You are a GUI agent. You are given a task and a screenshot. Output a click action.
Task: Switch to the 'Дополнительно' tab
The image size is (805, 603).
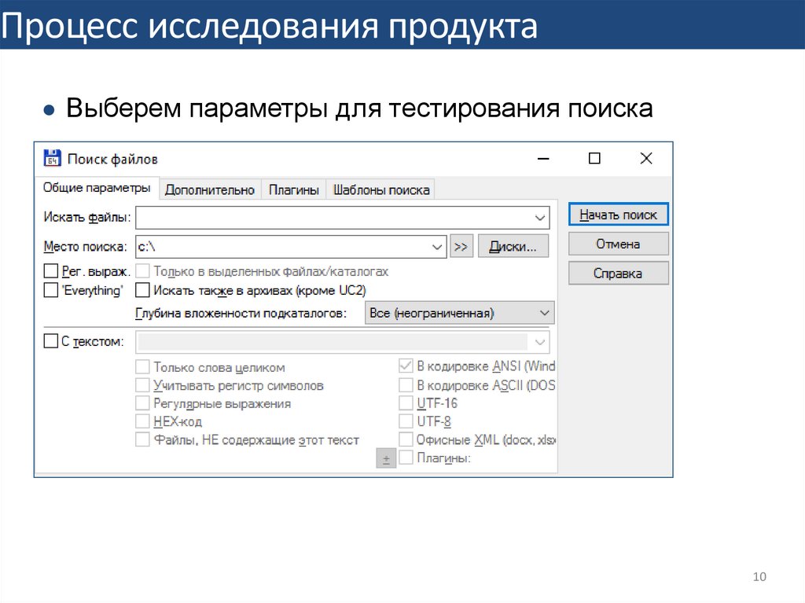pyautogui.click(x=209, y=190)
